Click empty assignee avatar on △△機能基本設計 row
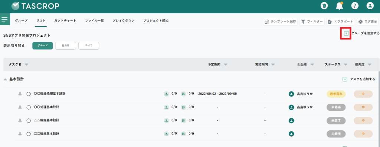The height and width of the screenshot is (147, 380). (x=291, y=120)
